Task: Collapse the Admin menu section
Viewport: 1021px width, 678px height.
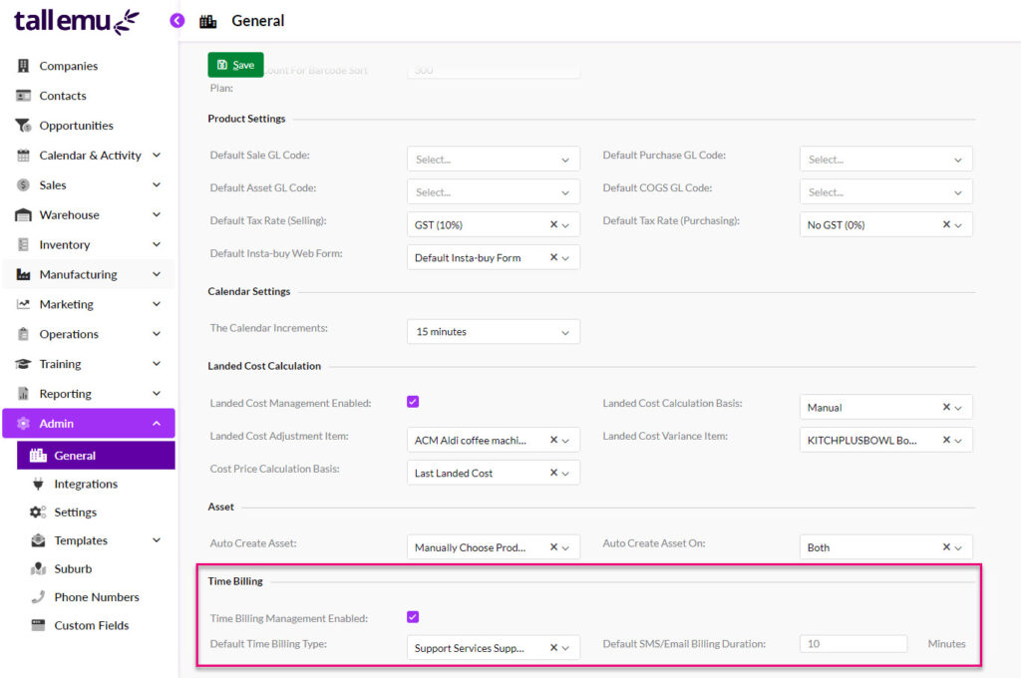Action: pos(157,424)
